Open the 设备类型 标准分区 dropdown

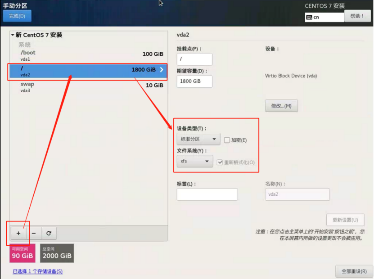[198, 139]
